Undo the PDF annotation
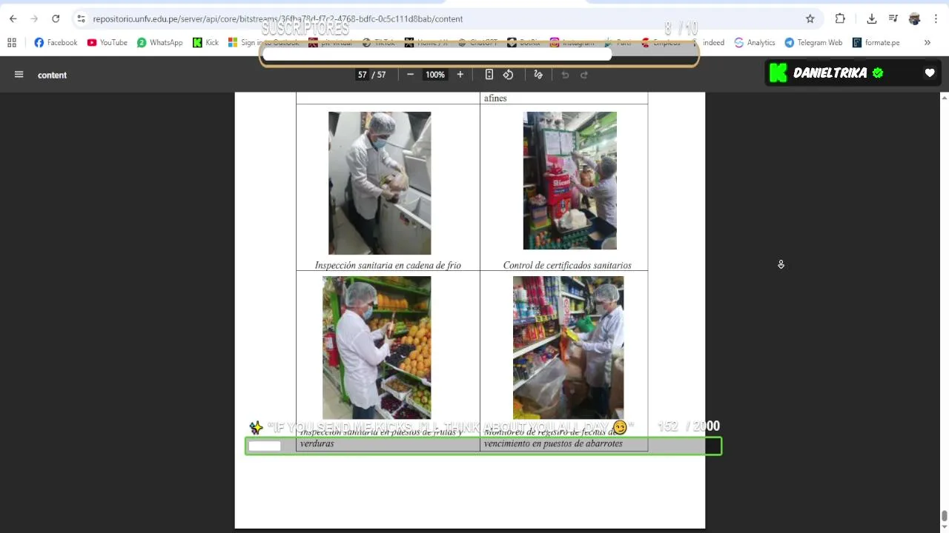Viewport: 949px width, 533px height. (x=565, y=74)
